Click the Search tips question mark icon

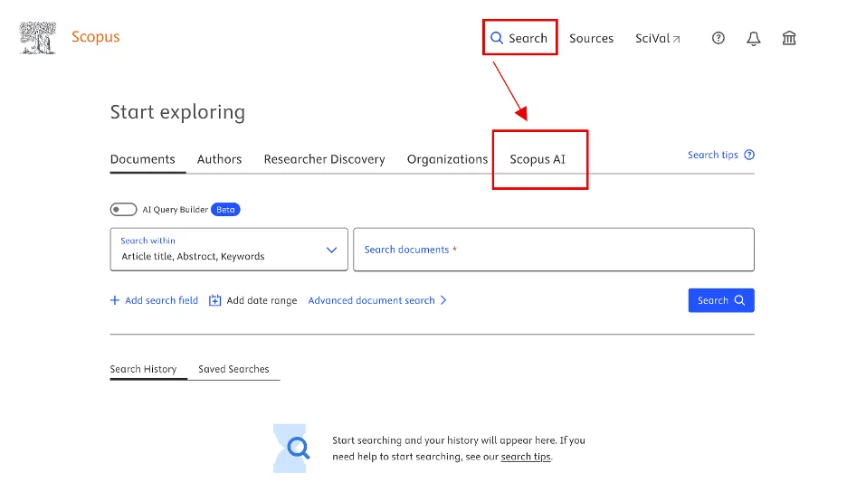pyautogui.click(x=749, y=155)
